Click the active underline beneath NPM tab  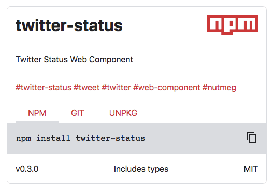coord(37,122)
